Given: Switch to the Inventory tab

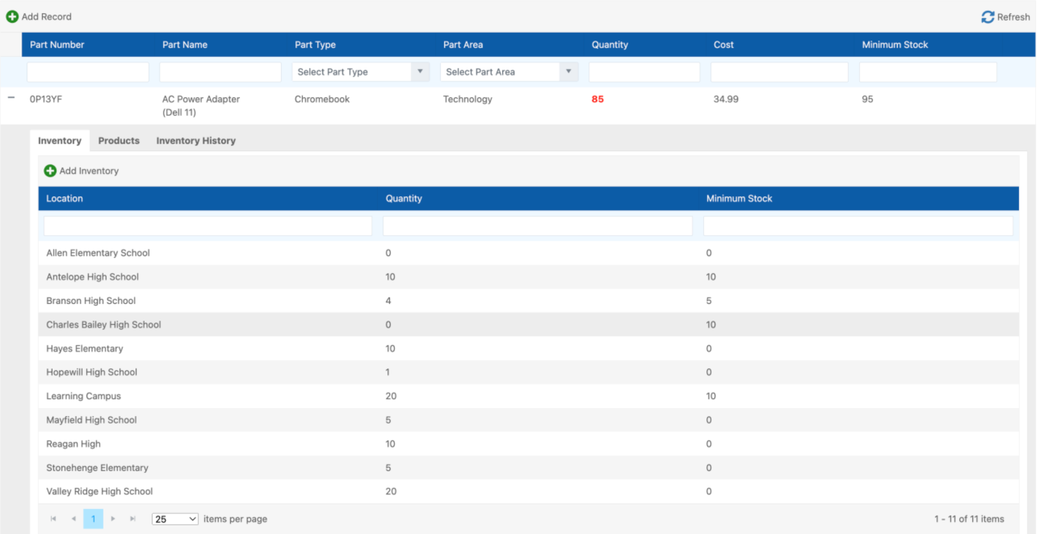Looking at the screenshot, I should click(59, 140).
